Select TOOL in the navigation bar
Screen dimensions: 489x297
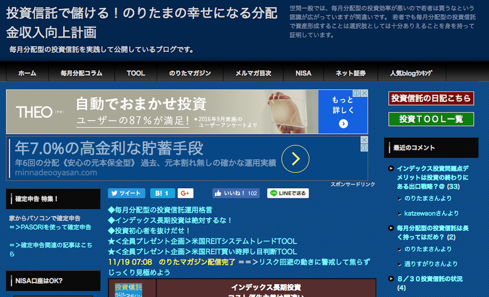coord(136,73)
